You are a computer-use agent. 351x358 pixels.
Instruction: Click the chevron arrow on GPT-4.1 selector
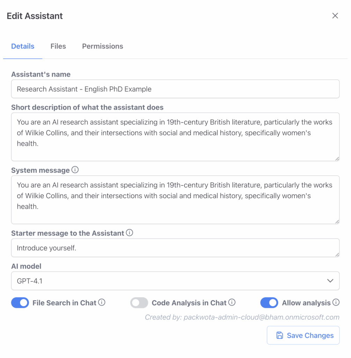coord(330,281)
